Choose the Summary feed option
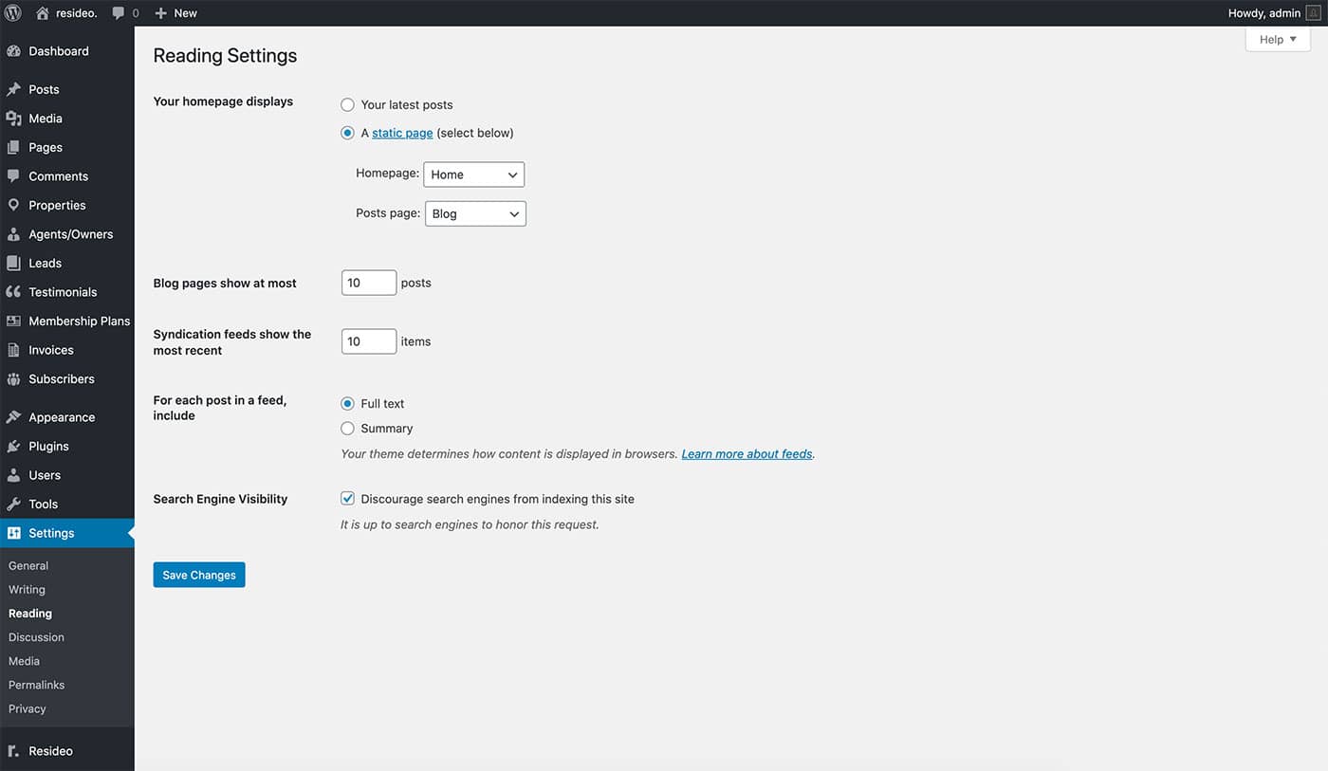The image size is (1328, 771). [347, 429]
